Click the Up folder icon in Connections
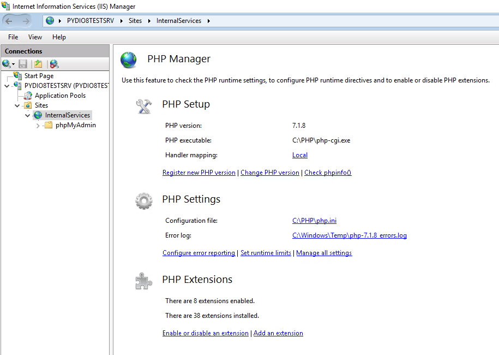The width and height of the screenshot is (499, 355). click(x=38, y=64)
